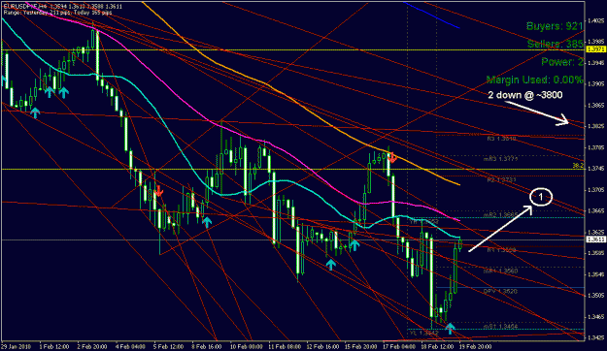Click the 'Margin Used: 0.00%' label
This screenshot has width=607, height=351.
(x=534, y=80)
